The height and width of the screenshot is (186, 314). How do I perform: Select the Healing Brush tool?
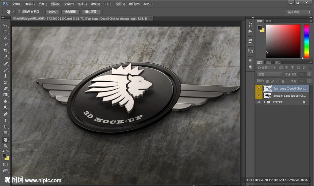(6, 64)
